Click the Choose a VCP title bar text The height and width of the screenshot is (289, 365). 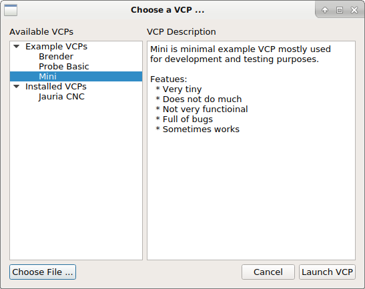tap(167, 10)
